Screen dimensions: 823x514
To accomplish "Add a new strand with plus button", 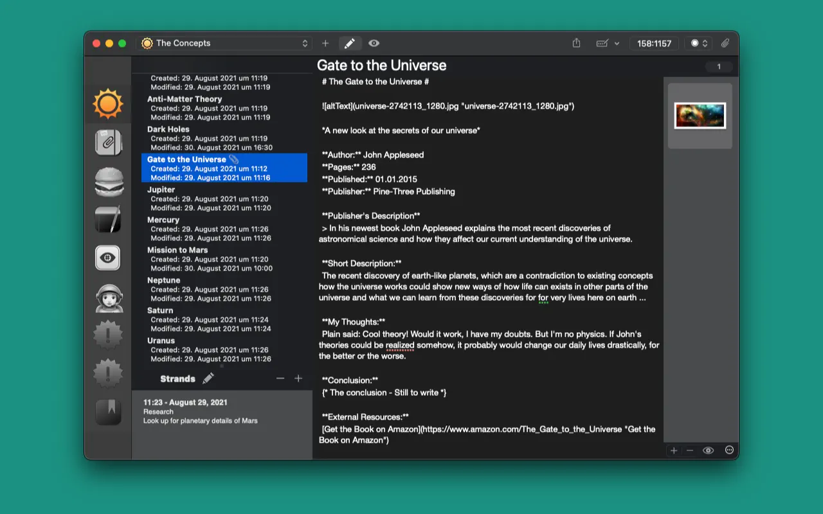I will point(298,378).
